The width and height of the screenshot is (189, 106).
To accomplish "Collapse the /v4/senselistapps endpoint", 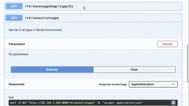I will [x=93, y=18].
